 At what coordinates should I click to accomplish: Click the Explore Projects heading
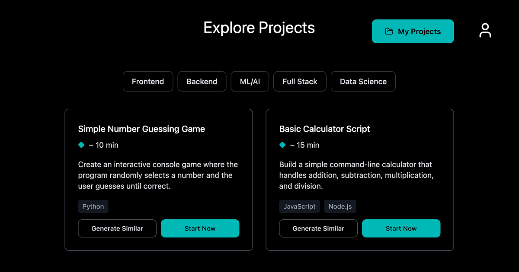pyautogui.click(x=259, y=28)
